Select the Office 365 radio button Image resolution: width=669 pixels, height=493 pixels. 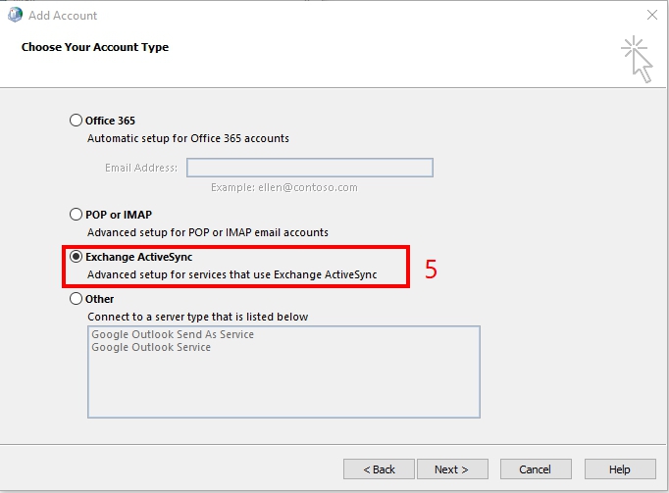[x=76, y=121]
